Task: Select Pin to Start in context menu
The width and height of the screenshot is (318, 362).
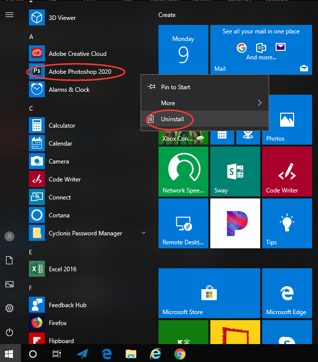Action: 205,87
